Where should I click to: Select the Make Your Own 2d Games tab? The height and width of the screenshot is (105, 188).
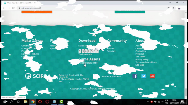(19, 3)
